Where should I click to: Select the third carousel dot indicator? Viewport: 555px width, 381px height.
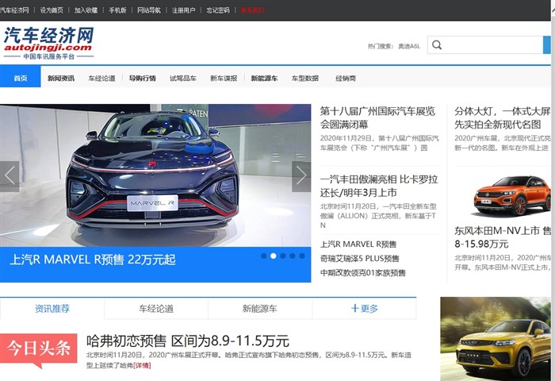[283, 256]
